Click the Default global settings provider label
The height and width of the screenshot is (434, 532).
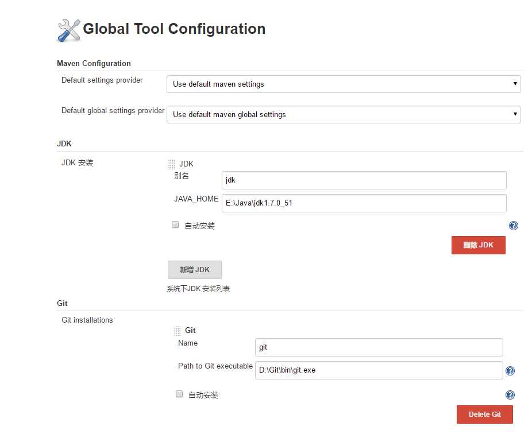pos(113,111)
